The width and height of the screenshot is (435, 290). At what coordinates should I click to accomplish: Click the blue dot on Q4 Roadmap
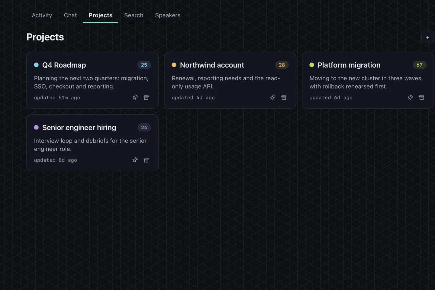point(36,65)
